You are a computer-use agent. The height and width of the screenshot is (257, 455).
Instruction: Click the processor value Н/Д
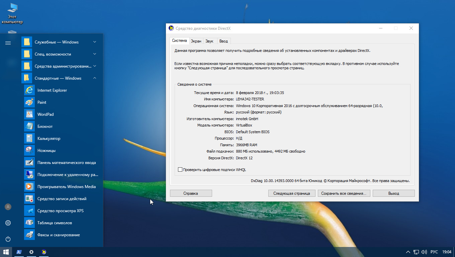click(239, 138)
